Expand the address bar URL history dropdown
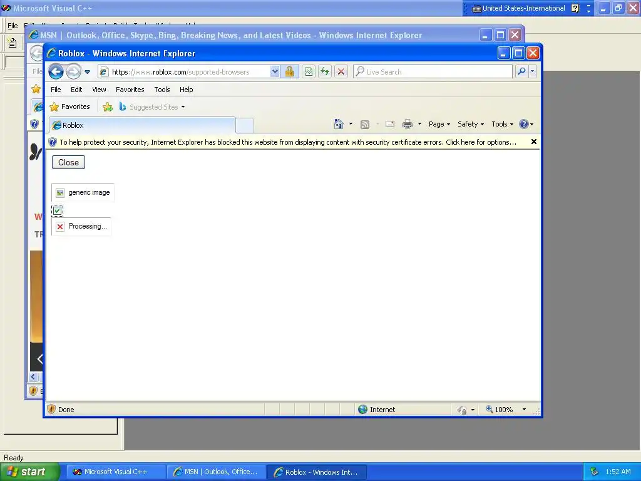641x481 pixels. [275, 72]
